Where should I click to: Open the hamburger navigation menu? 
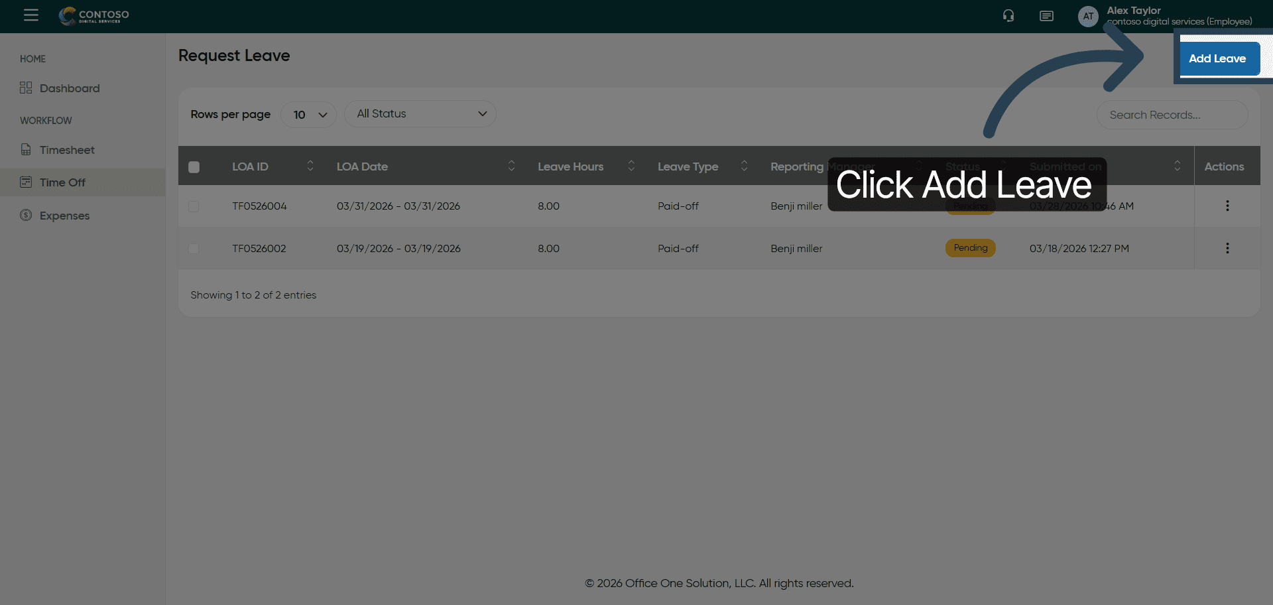coord(31,15)
